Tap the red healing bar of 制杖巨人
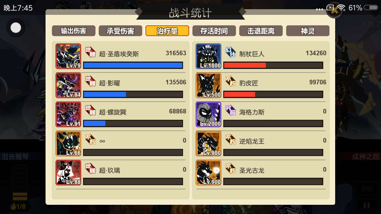Viewport: 381px width, 214px height. pos(245,65)
